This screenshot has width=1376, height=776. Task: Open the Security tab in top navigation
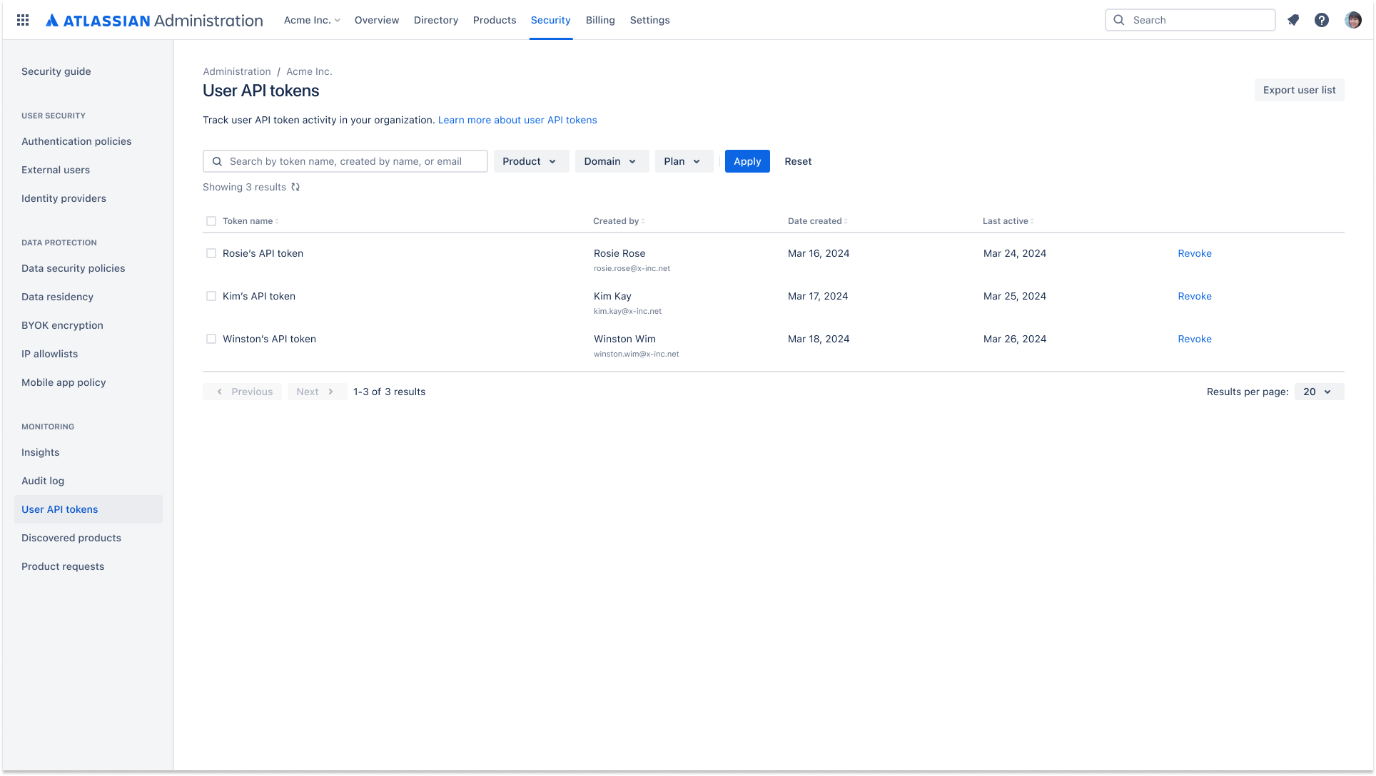point(550,20)
